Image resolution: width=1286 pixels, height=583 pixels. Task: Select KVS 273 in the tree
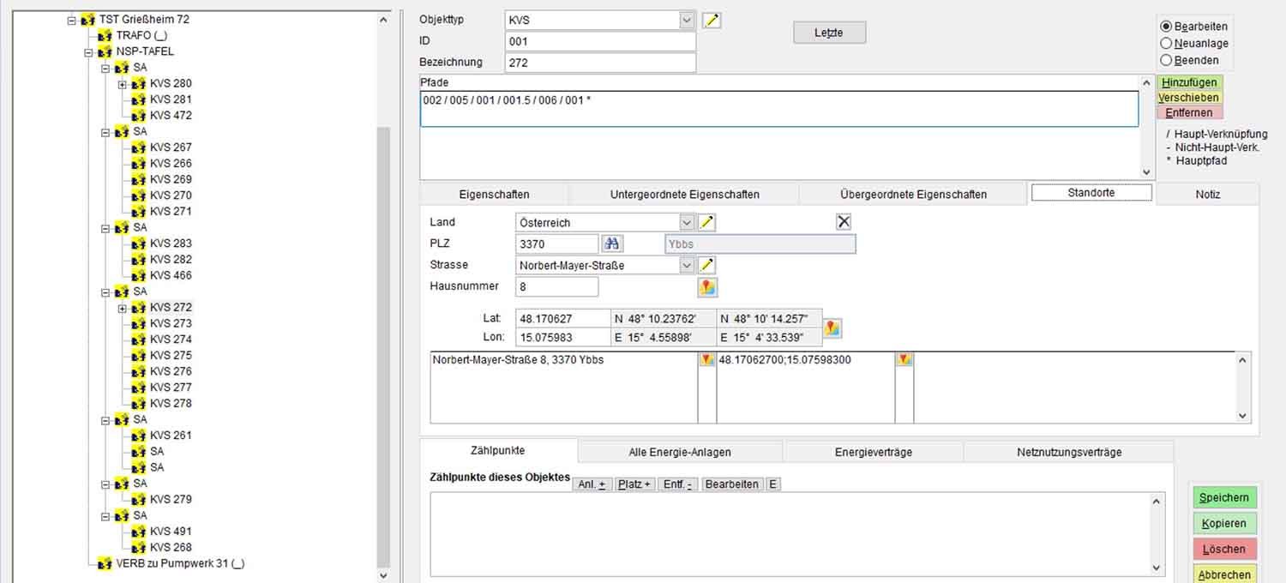[x=171, y=324]
